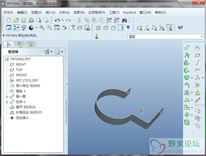
Task: Switch to shaded display mode
Action: point(121,28)
